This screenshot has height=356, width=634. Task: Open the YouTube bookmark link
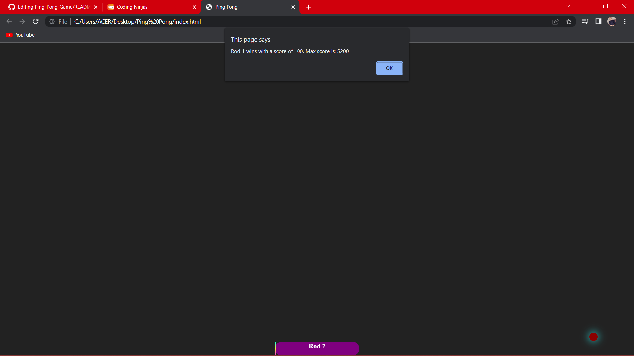click(x=25, y=35)
